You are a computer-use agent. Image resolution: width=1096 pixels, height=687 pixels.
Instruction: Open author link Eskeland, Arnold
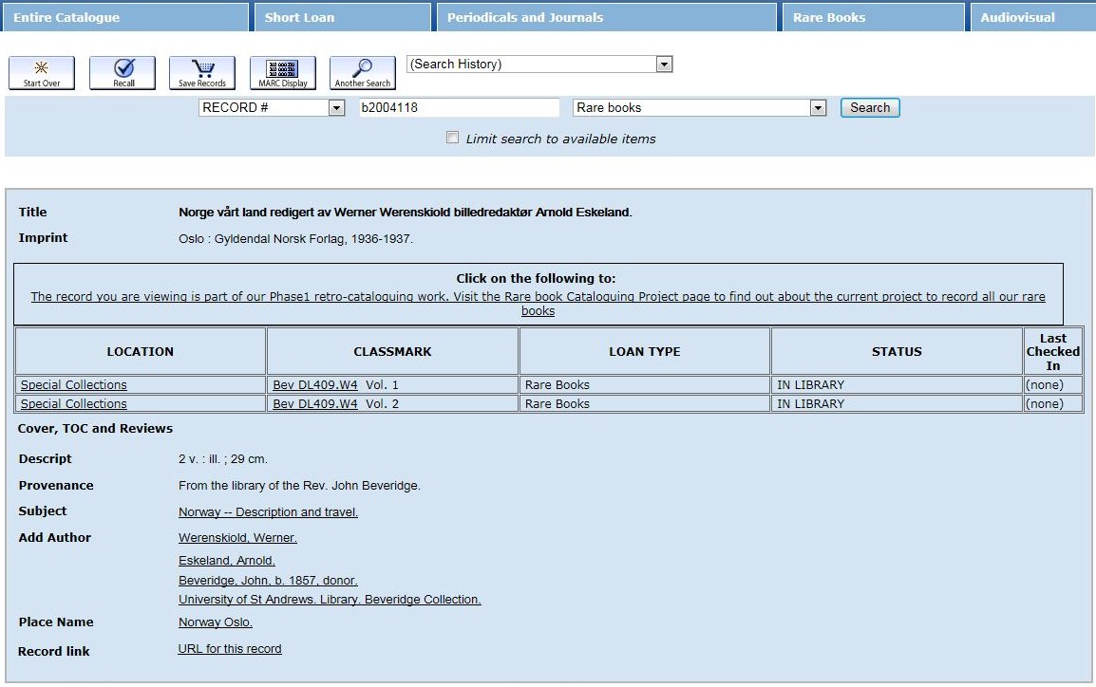[226, 561]
